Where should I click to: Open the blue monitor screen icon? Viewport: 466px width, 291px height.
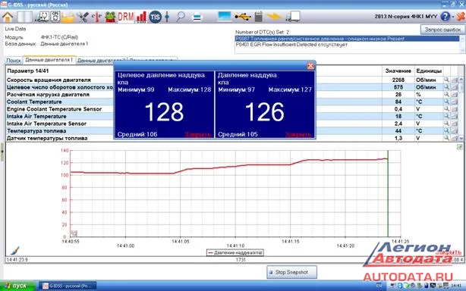(224, 17)
